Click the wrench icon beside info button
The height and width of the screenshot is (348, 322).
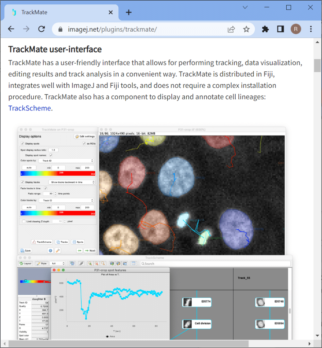[58, 250]
